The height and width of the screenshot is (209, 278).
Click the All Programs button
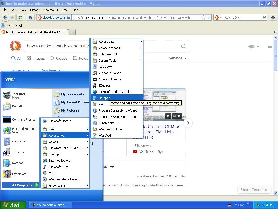(x=21, y=185)
